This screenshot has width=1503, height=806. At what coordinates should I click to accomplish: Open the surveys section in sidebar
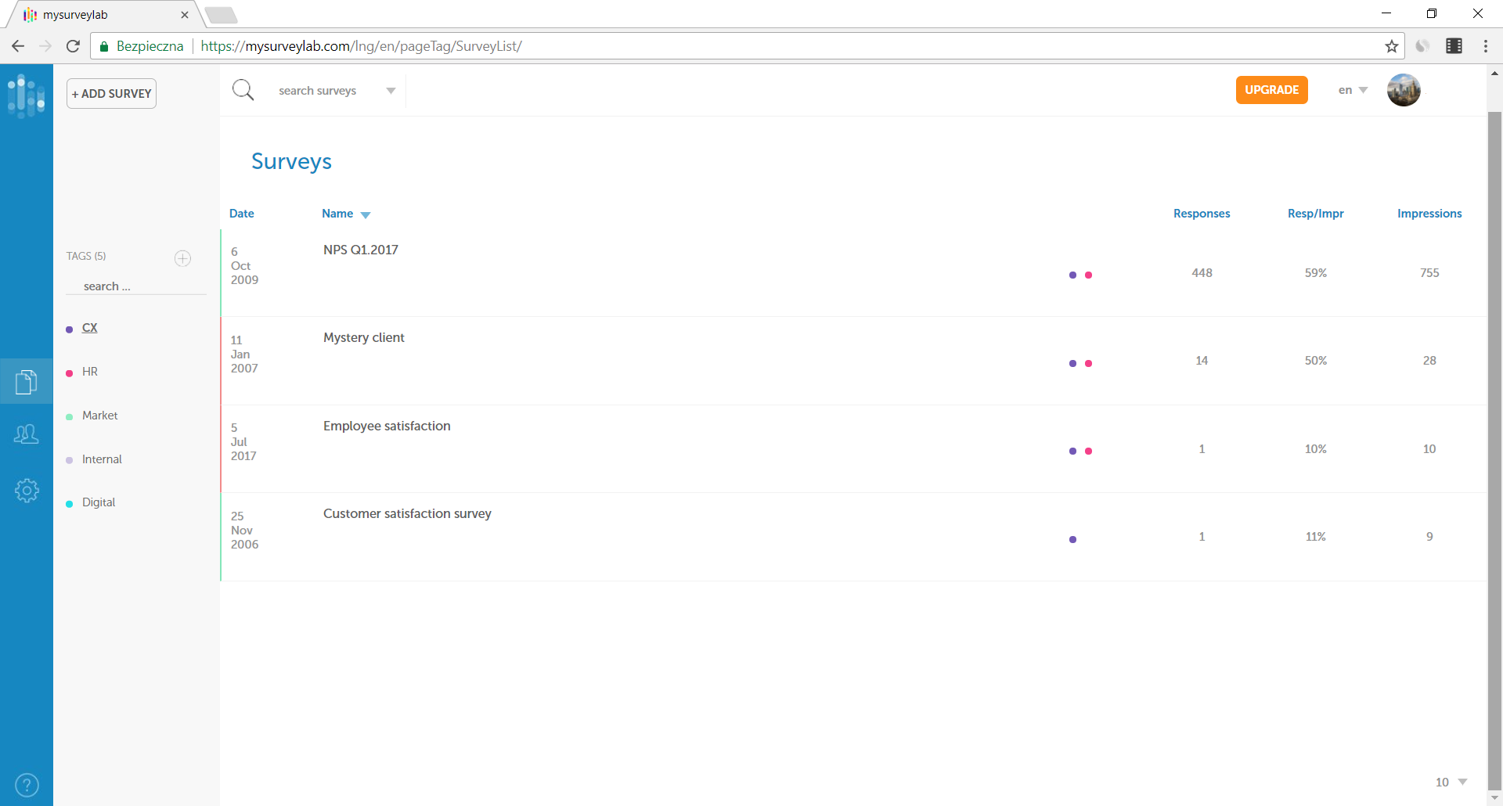tap(27, 381)
